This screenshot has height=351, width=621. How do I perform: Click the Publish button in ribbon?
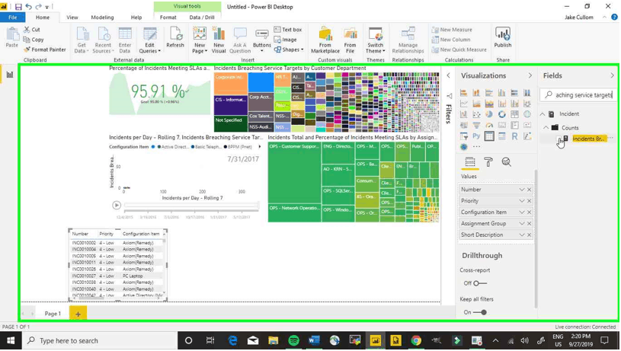click(503, 38)
